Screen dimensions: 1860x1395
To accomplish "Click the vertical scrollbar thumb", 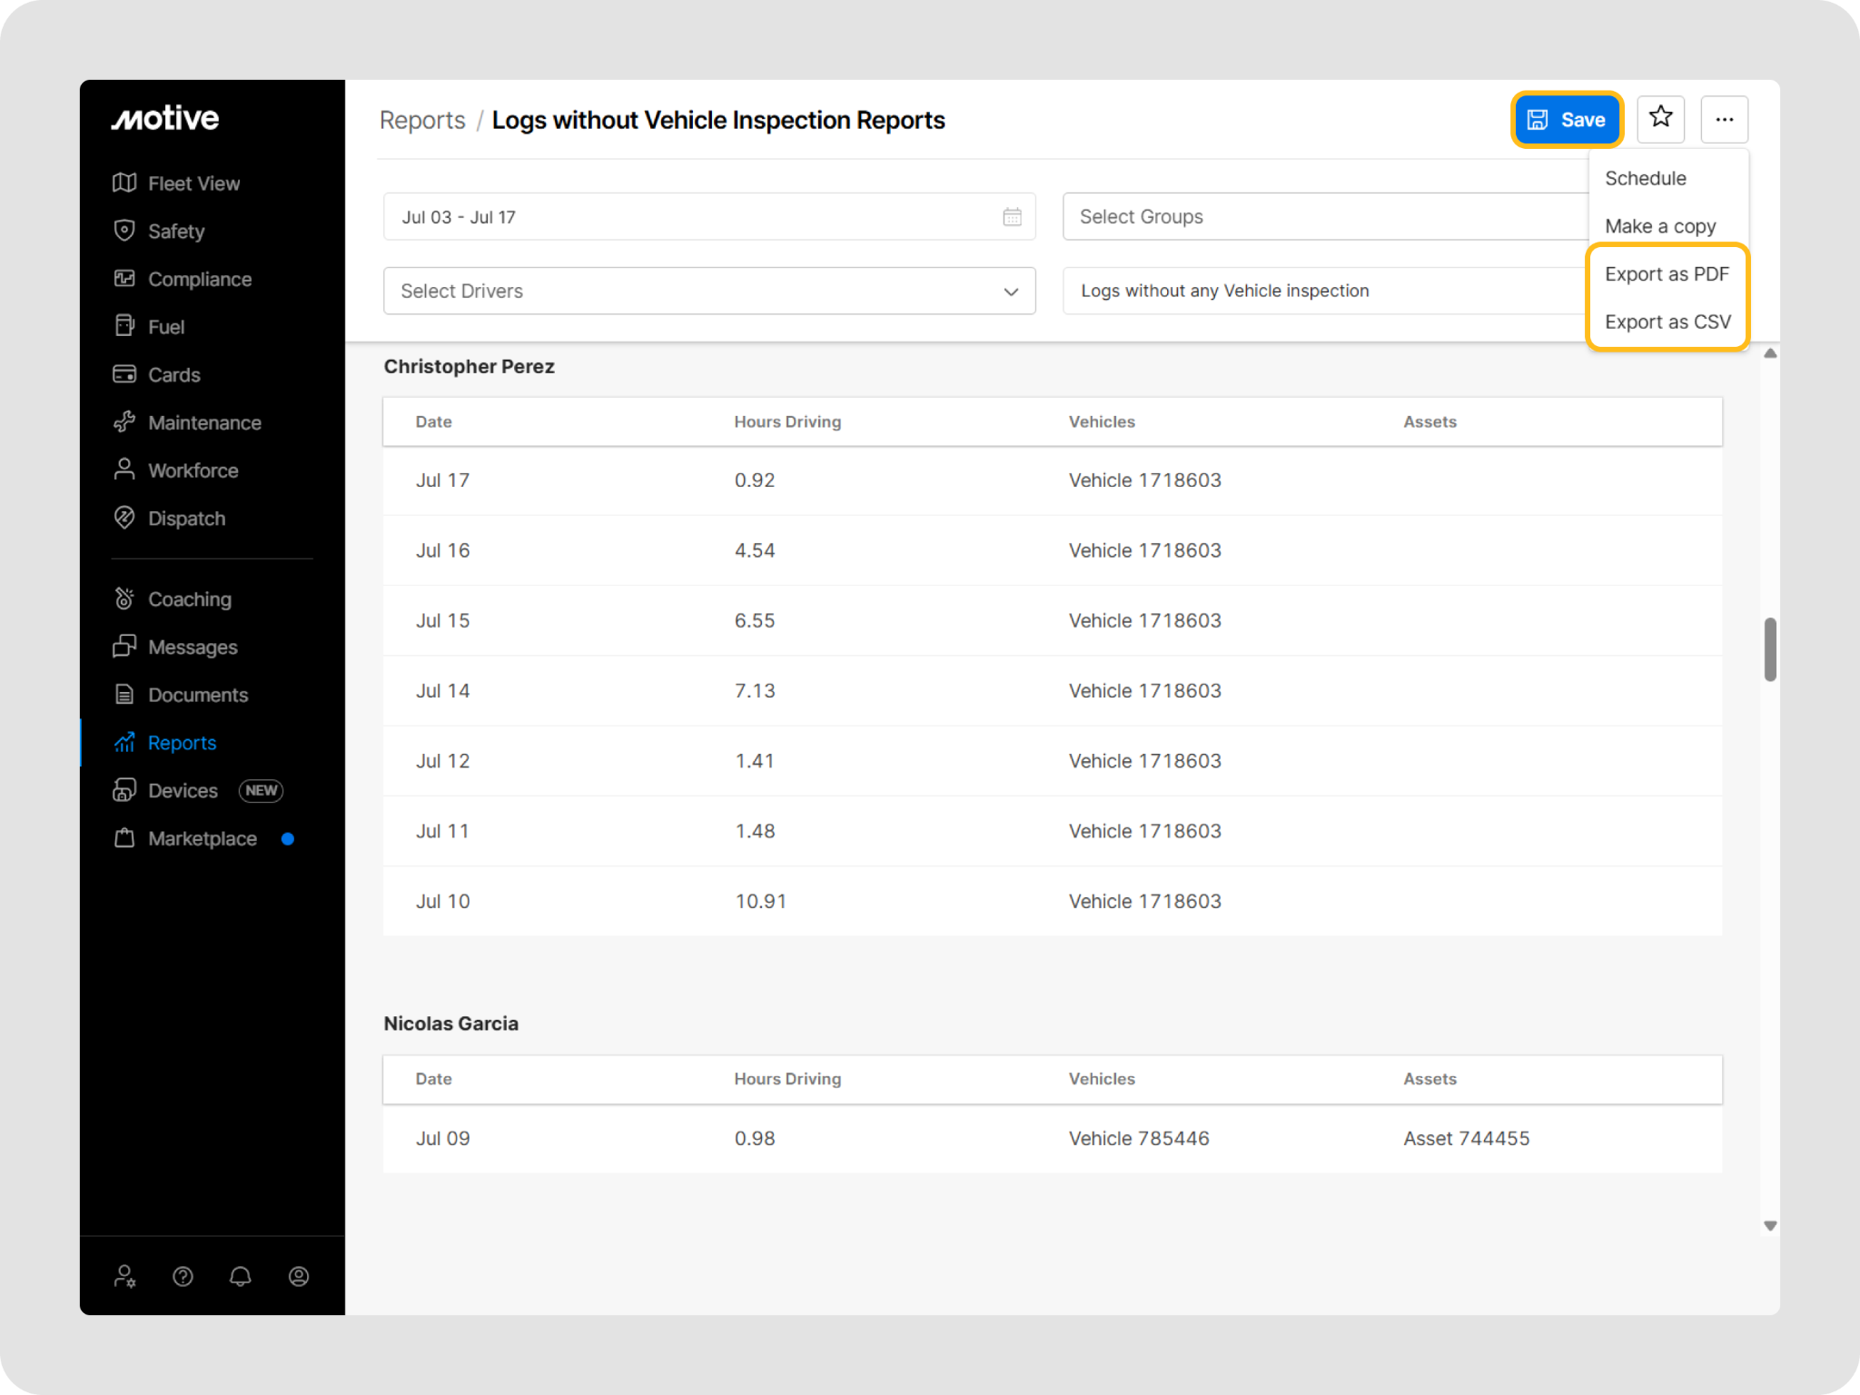I will click(x=1769, y=649).
